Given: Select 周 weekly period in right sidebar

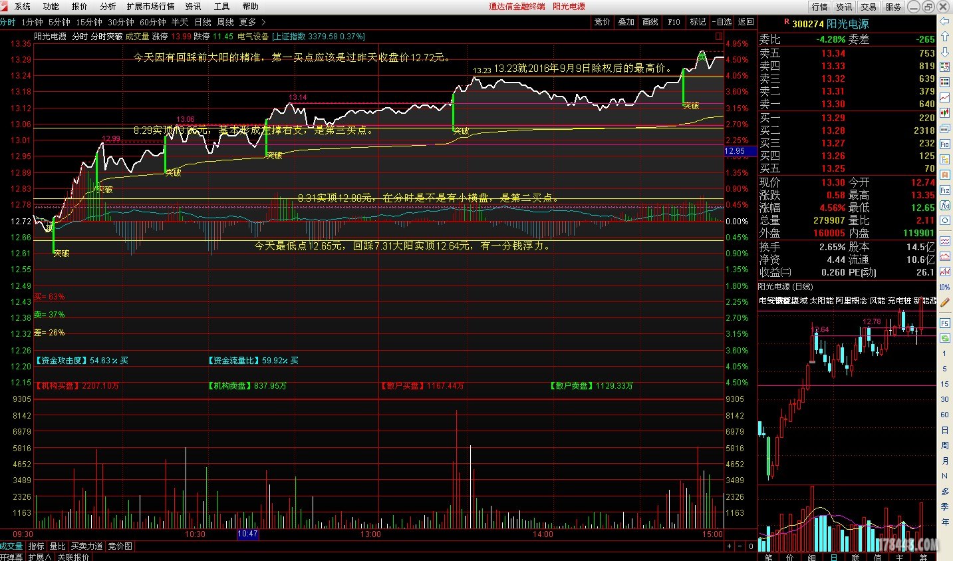Looking at the screenshot, I should (x=944, y=445).
